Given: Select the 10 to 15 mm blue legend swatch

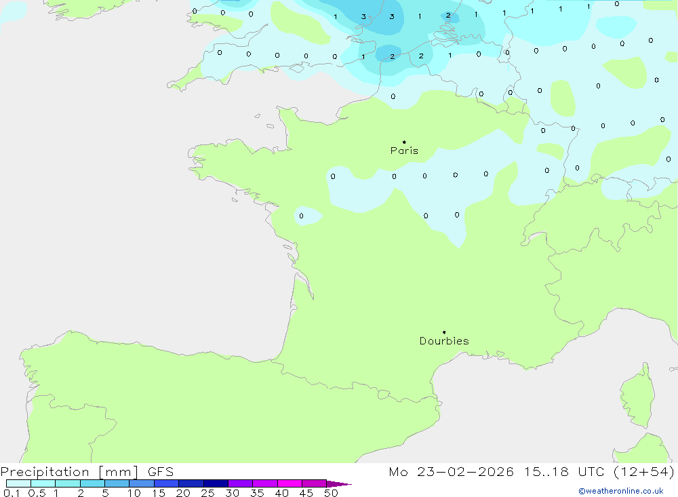Looking at the screenshot, I should pos(142,483).
